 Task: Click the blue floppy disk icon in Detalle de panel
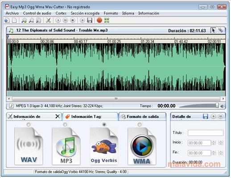[206, 116]
